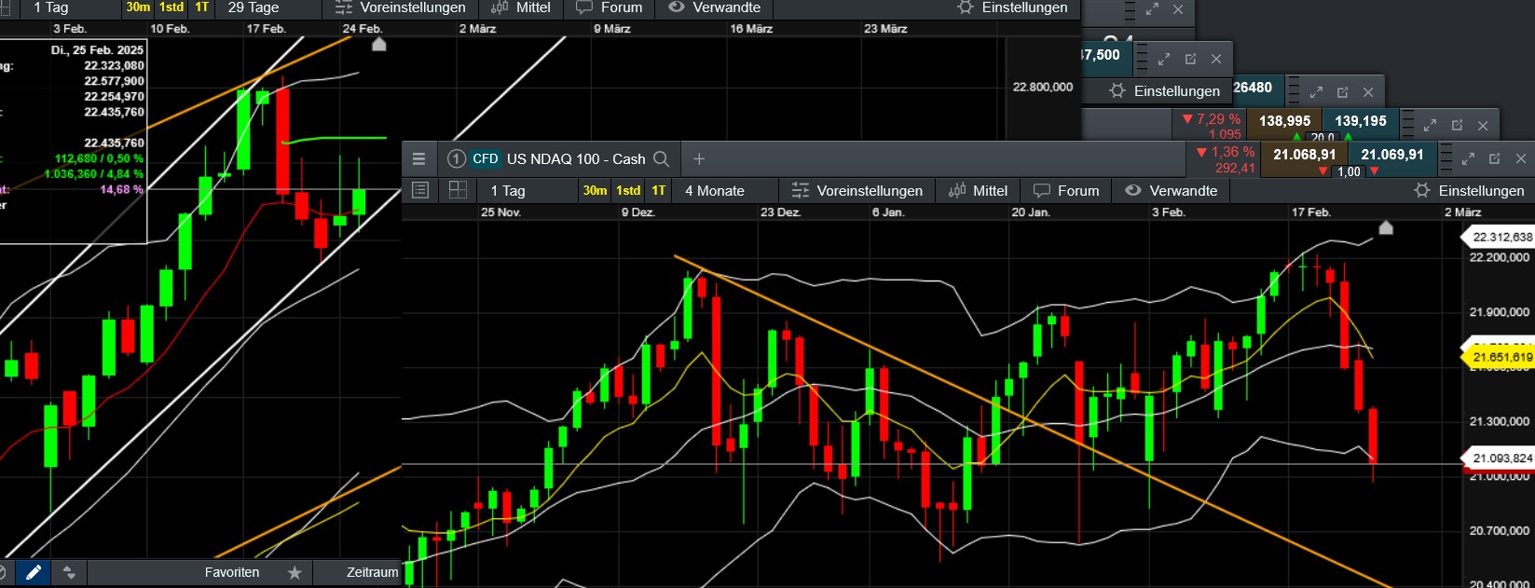The height and width of the screenshot is (588, 1535).
Task: Open Einstellungen in the 29 Tage chart toolbar
Action: click(x=1012, y=7)
